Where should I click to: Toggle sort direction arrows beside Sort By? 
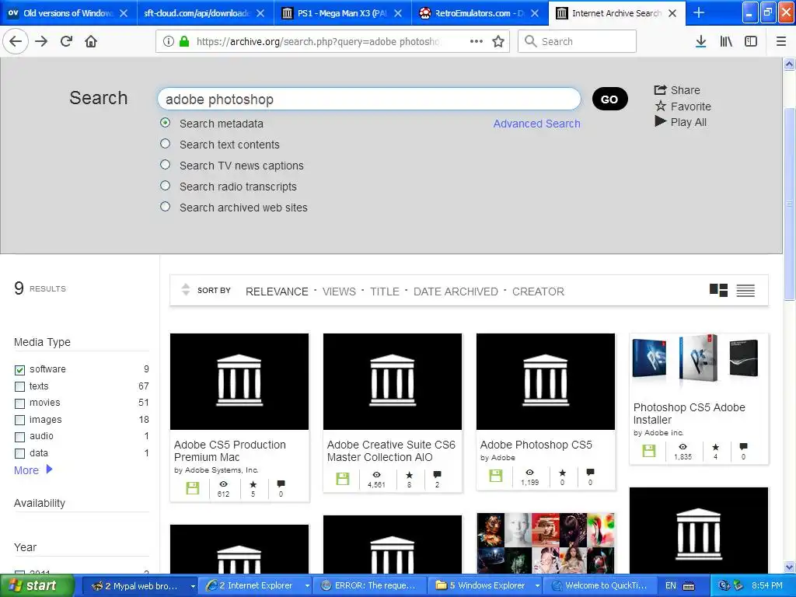click(186, 289)
